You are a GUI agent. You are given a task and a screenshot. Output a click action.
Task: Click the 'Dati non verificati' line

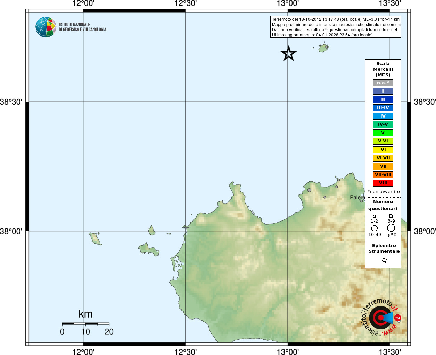click(x=335, y=30)
